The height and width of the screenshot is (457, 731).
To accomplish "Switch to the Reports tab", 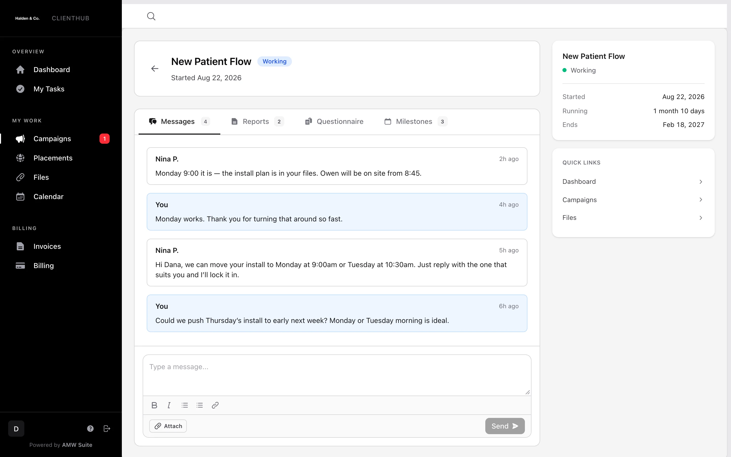I will [x=257, y=122].
